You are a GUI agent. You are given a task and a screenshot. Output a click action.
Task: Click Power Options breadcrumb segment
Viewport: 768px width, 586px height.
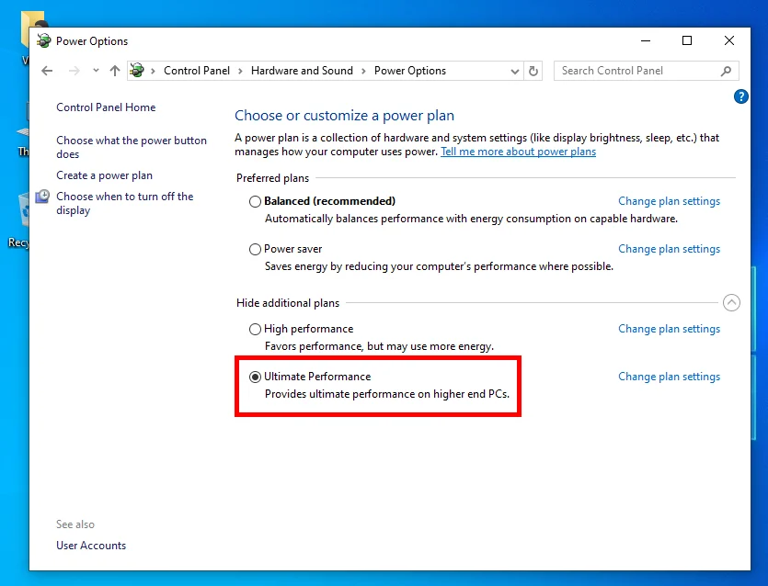coord(410,71)
